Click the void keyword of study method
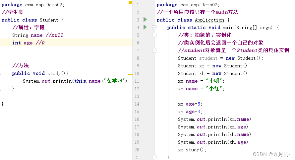Screen dimensions: 295x160 coord(39,73)
